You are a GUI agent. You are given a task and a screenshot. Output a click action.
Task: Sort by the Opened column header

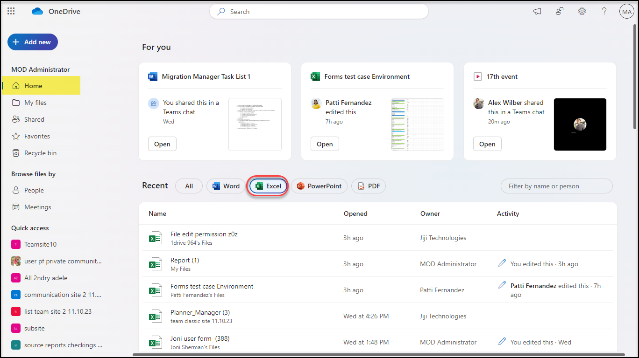pyautogui.click(x=355, y=213)
